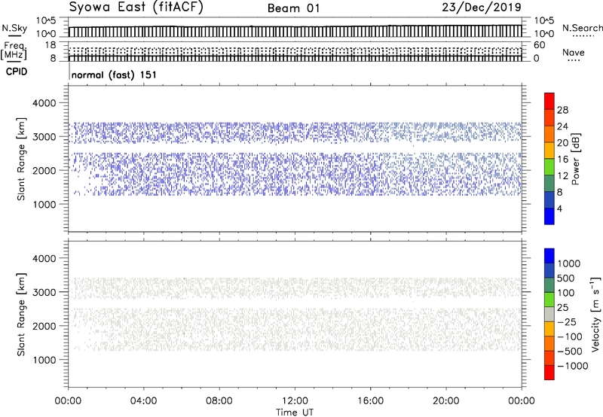The height and width of the screenshot is (417, 603).
Task: Click the '16' label on Power color bar
Action: [x=562, y=160]
